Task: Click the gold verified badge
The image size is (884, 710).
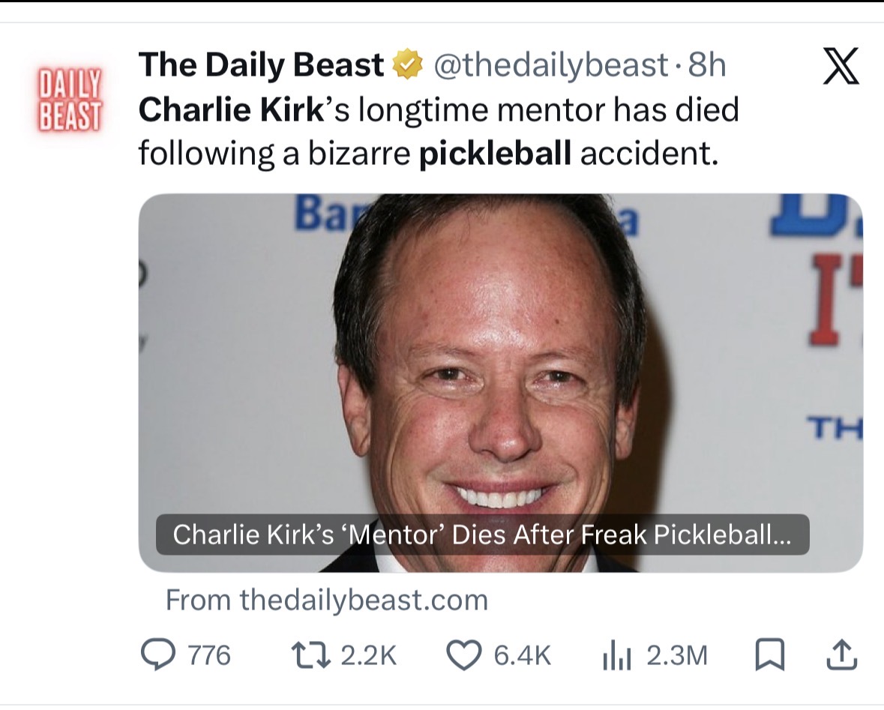Action: tap(408, 64)
